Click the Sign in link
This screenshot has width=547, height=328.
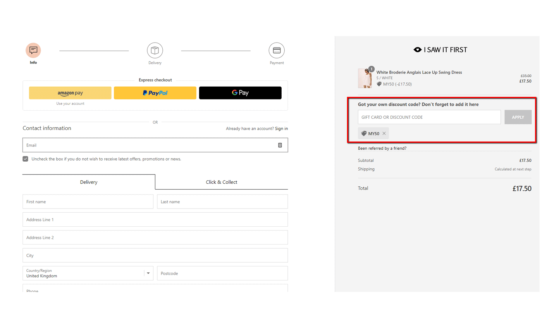tap(281, 128)
